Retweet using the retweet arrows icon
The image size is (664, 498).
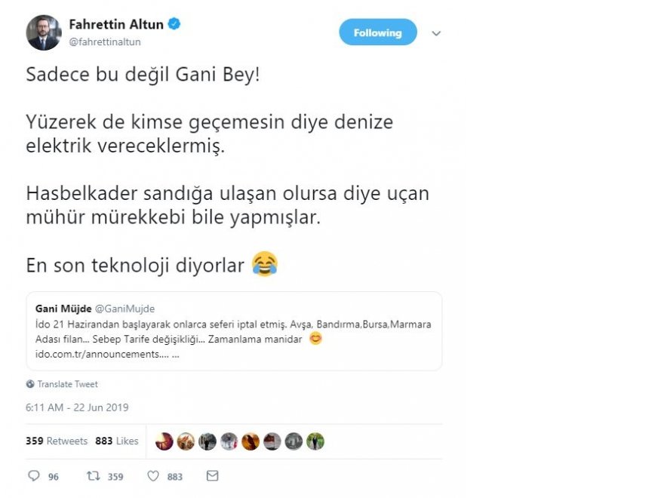[93, 476]
